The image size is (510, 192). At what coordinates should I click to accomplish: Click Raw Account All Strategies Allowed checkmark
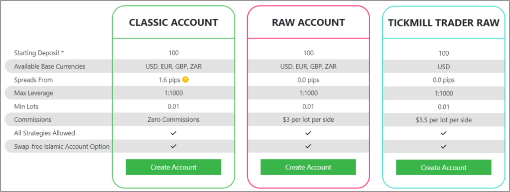click(x=308, y=133)
